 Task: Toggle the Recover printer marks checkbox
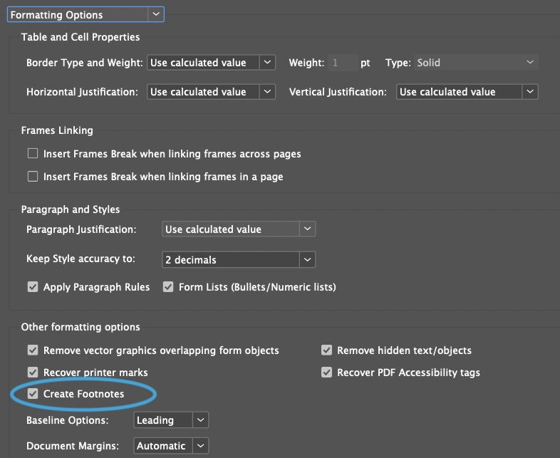tap(33, 373)
